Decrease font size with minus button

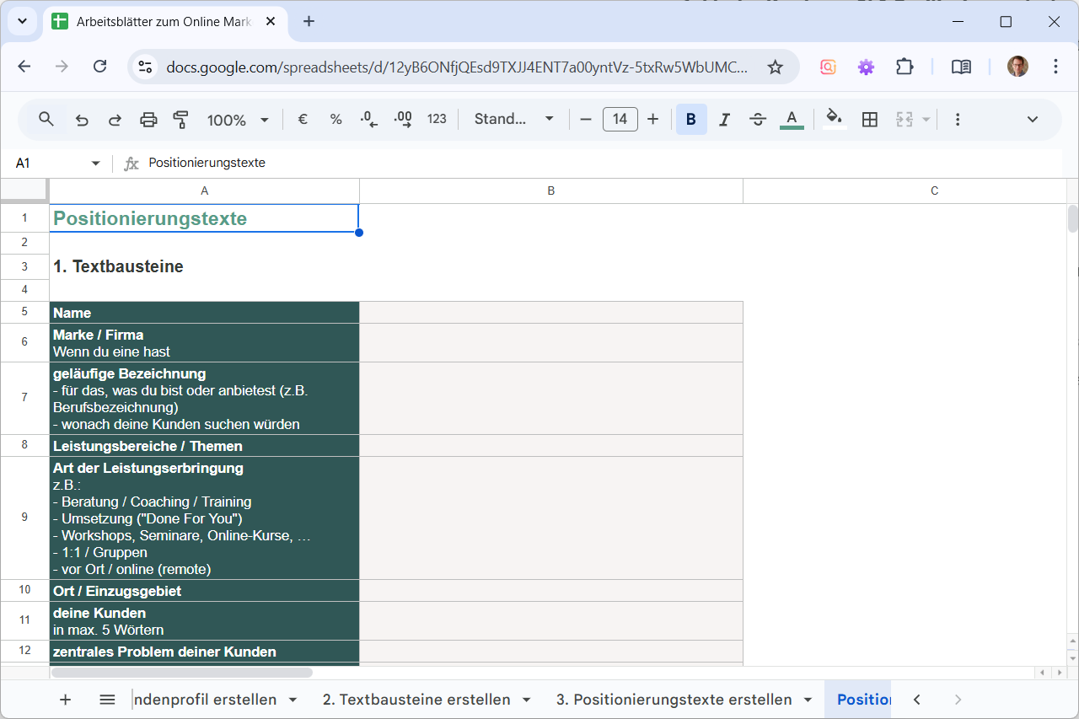click(586, 120)
